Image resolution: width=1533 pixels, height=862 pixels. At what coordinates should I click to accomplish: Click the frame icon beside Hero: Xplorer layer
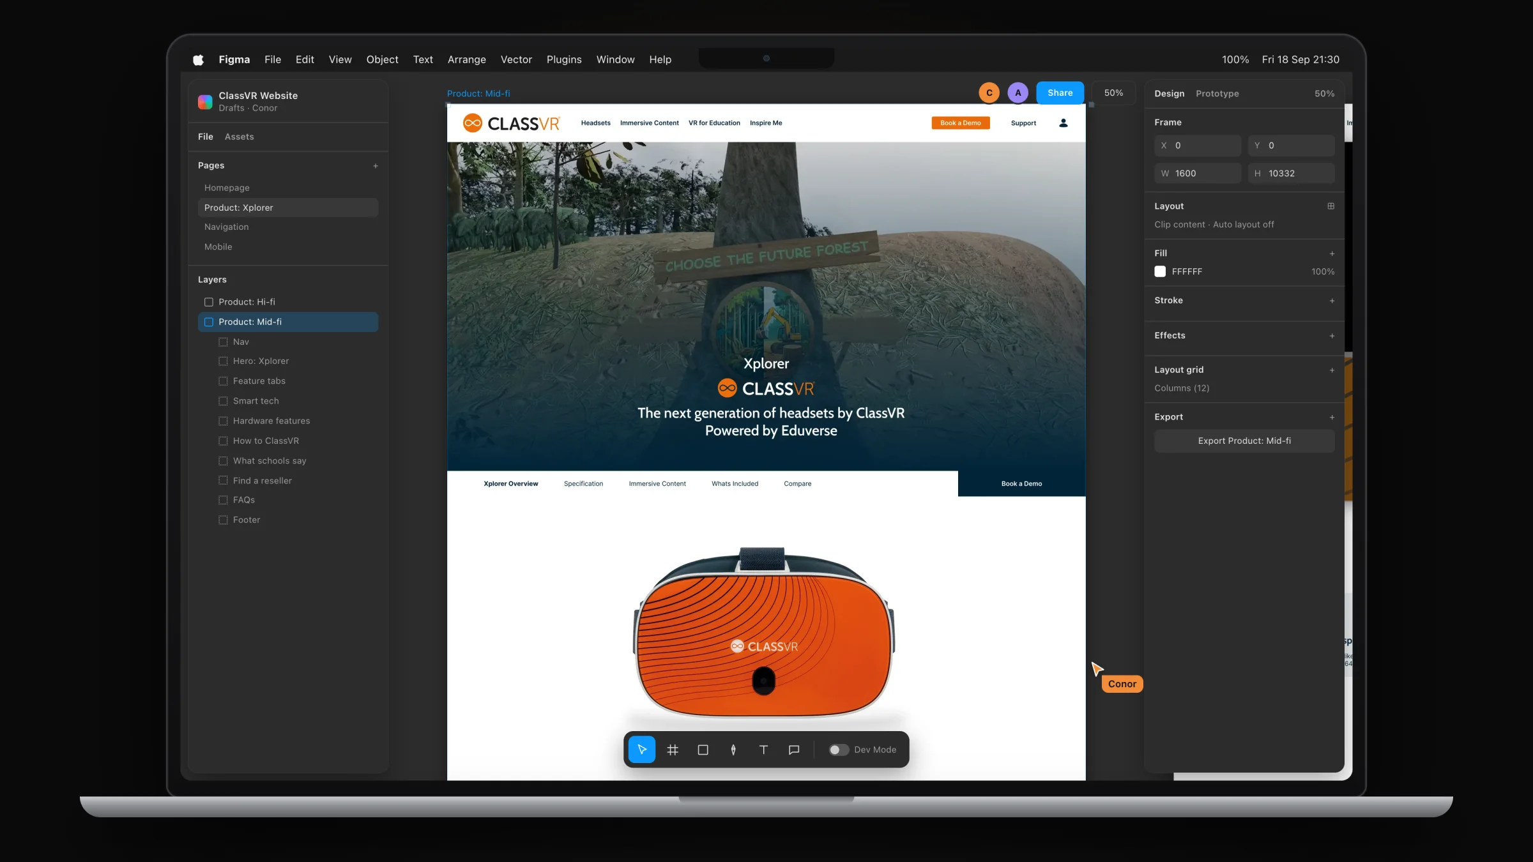click(x=223, y=361)
